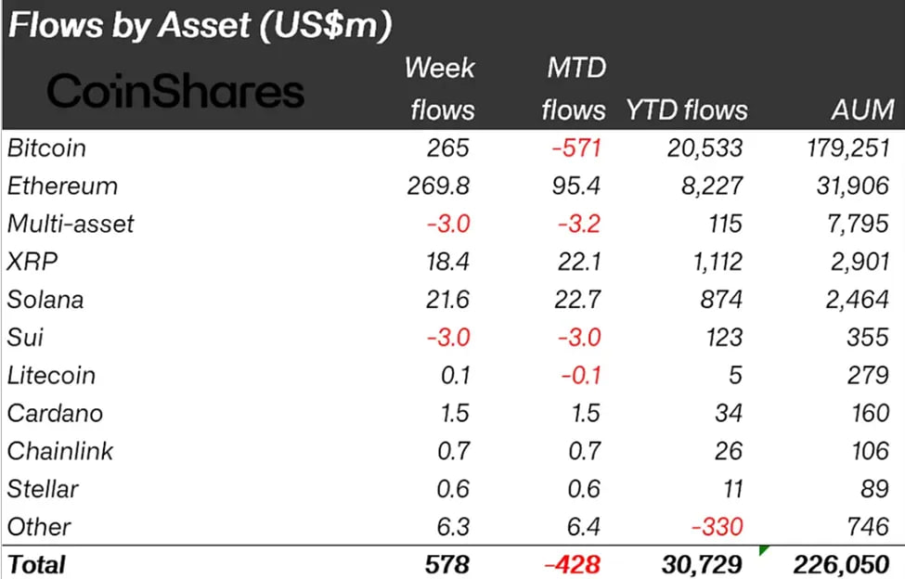Click the Total row label
This screenshot has height=579, width=905.
(x=36, y=564)
